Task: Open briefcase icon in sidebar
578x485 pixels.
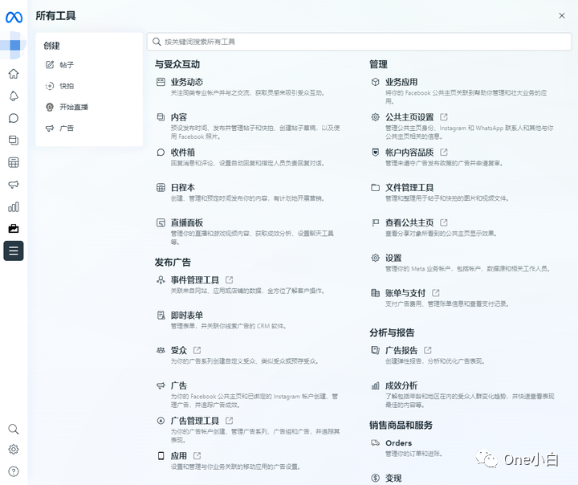Action: tap(14, 229)
